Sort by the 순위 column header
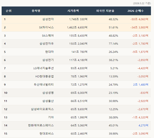The width and height of the screenshot is (154, 138). [9, 11]
